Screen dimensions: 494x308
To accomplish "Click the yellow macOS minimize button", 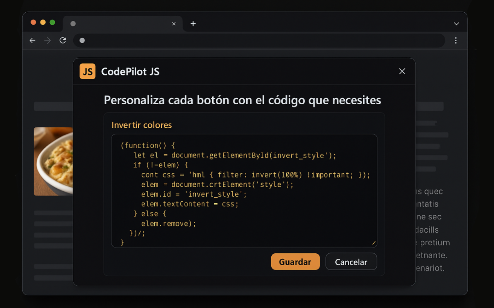I will point(43,22).
